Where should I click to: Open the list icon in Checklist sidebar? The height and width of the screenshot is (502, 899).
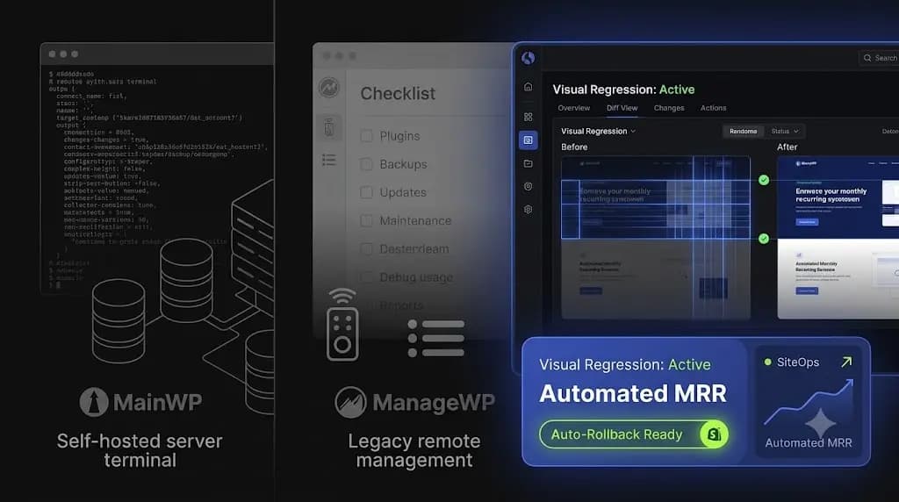(329, 160)
